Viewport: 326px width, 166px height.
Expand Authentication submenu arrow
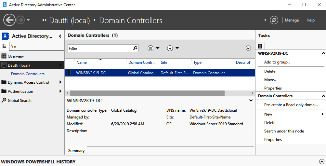point(60,91)
